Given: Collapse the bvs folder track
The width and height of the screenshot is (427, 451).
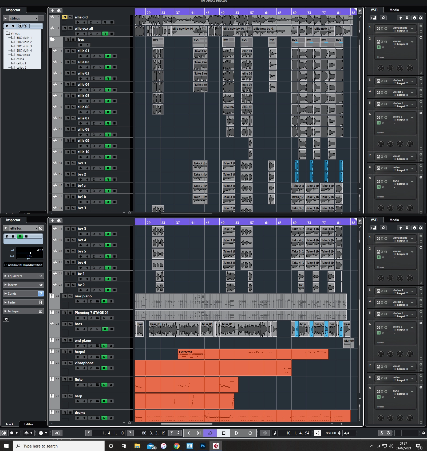Looking at the screenshot, I should tap(53, 40).
